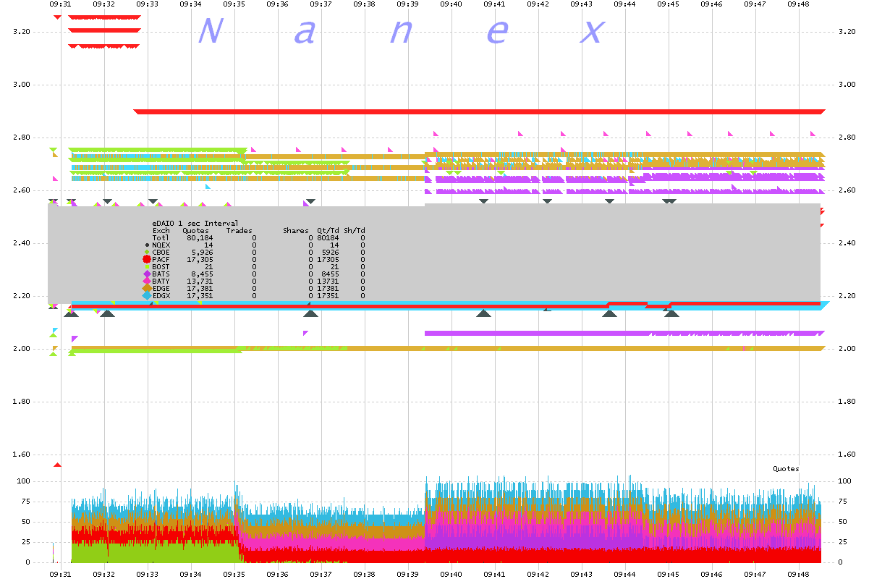Click the BOST green square legend marker
The width and height of the screenshot is (869, 579).
click(147, 266)
